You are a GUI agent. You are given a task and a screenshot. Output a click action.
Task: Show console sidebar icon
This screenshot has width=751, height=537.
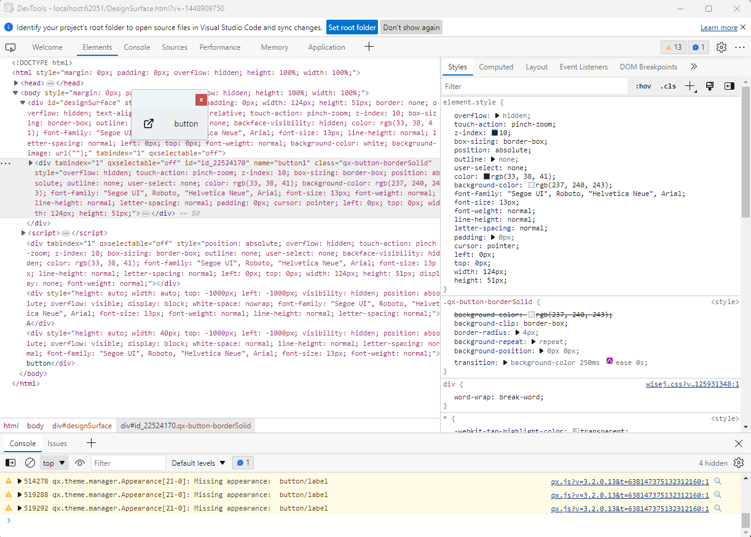pos(10,463)
